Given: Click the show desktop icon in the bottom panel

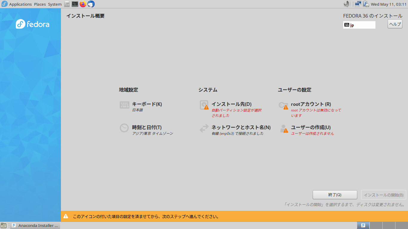Looking at the screenshot, I should pos(4,225).
